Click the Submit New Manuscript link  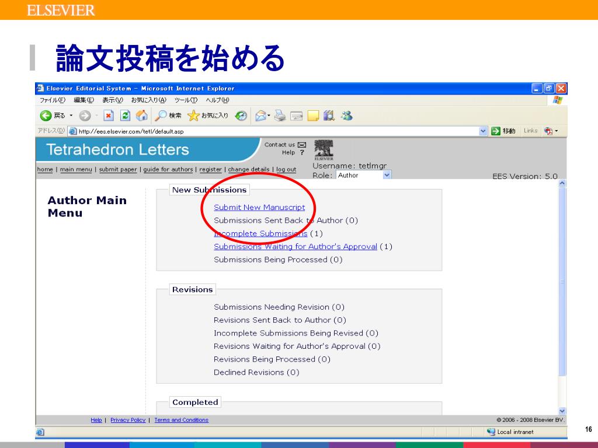pyautogui.click(x=259, y=207)
